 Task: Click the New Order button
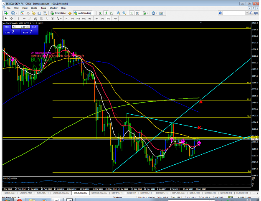point(58,13)
